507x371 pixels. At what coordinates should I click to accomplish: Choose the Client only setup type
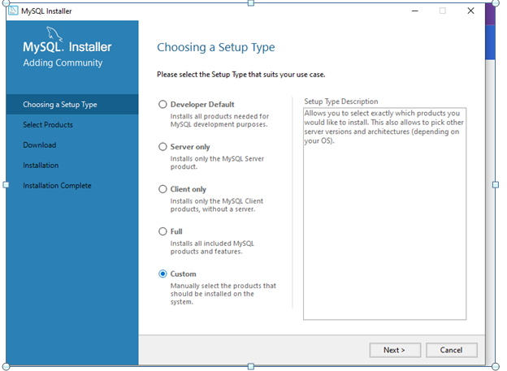coord(162,189)
